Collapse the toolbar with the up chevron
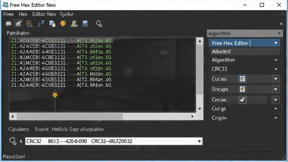Viewport: 288px width, 162px height. coord(281,24)
